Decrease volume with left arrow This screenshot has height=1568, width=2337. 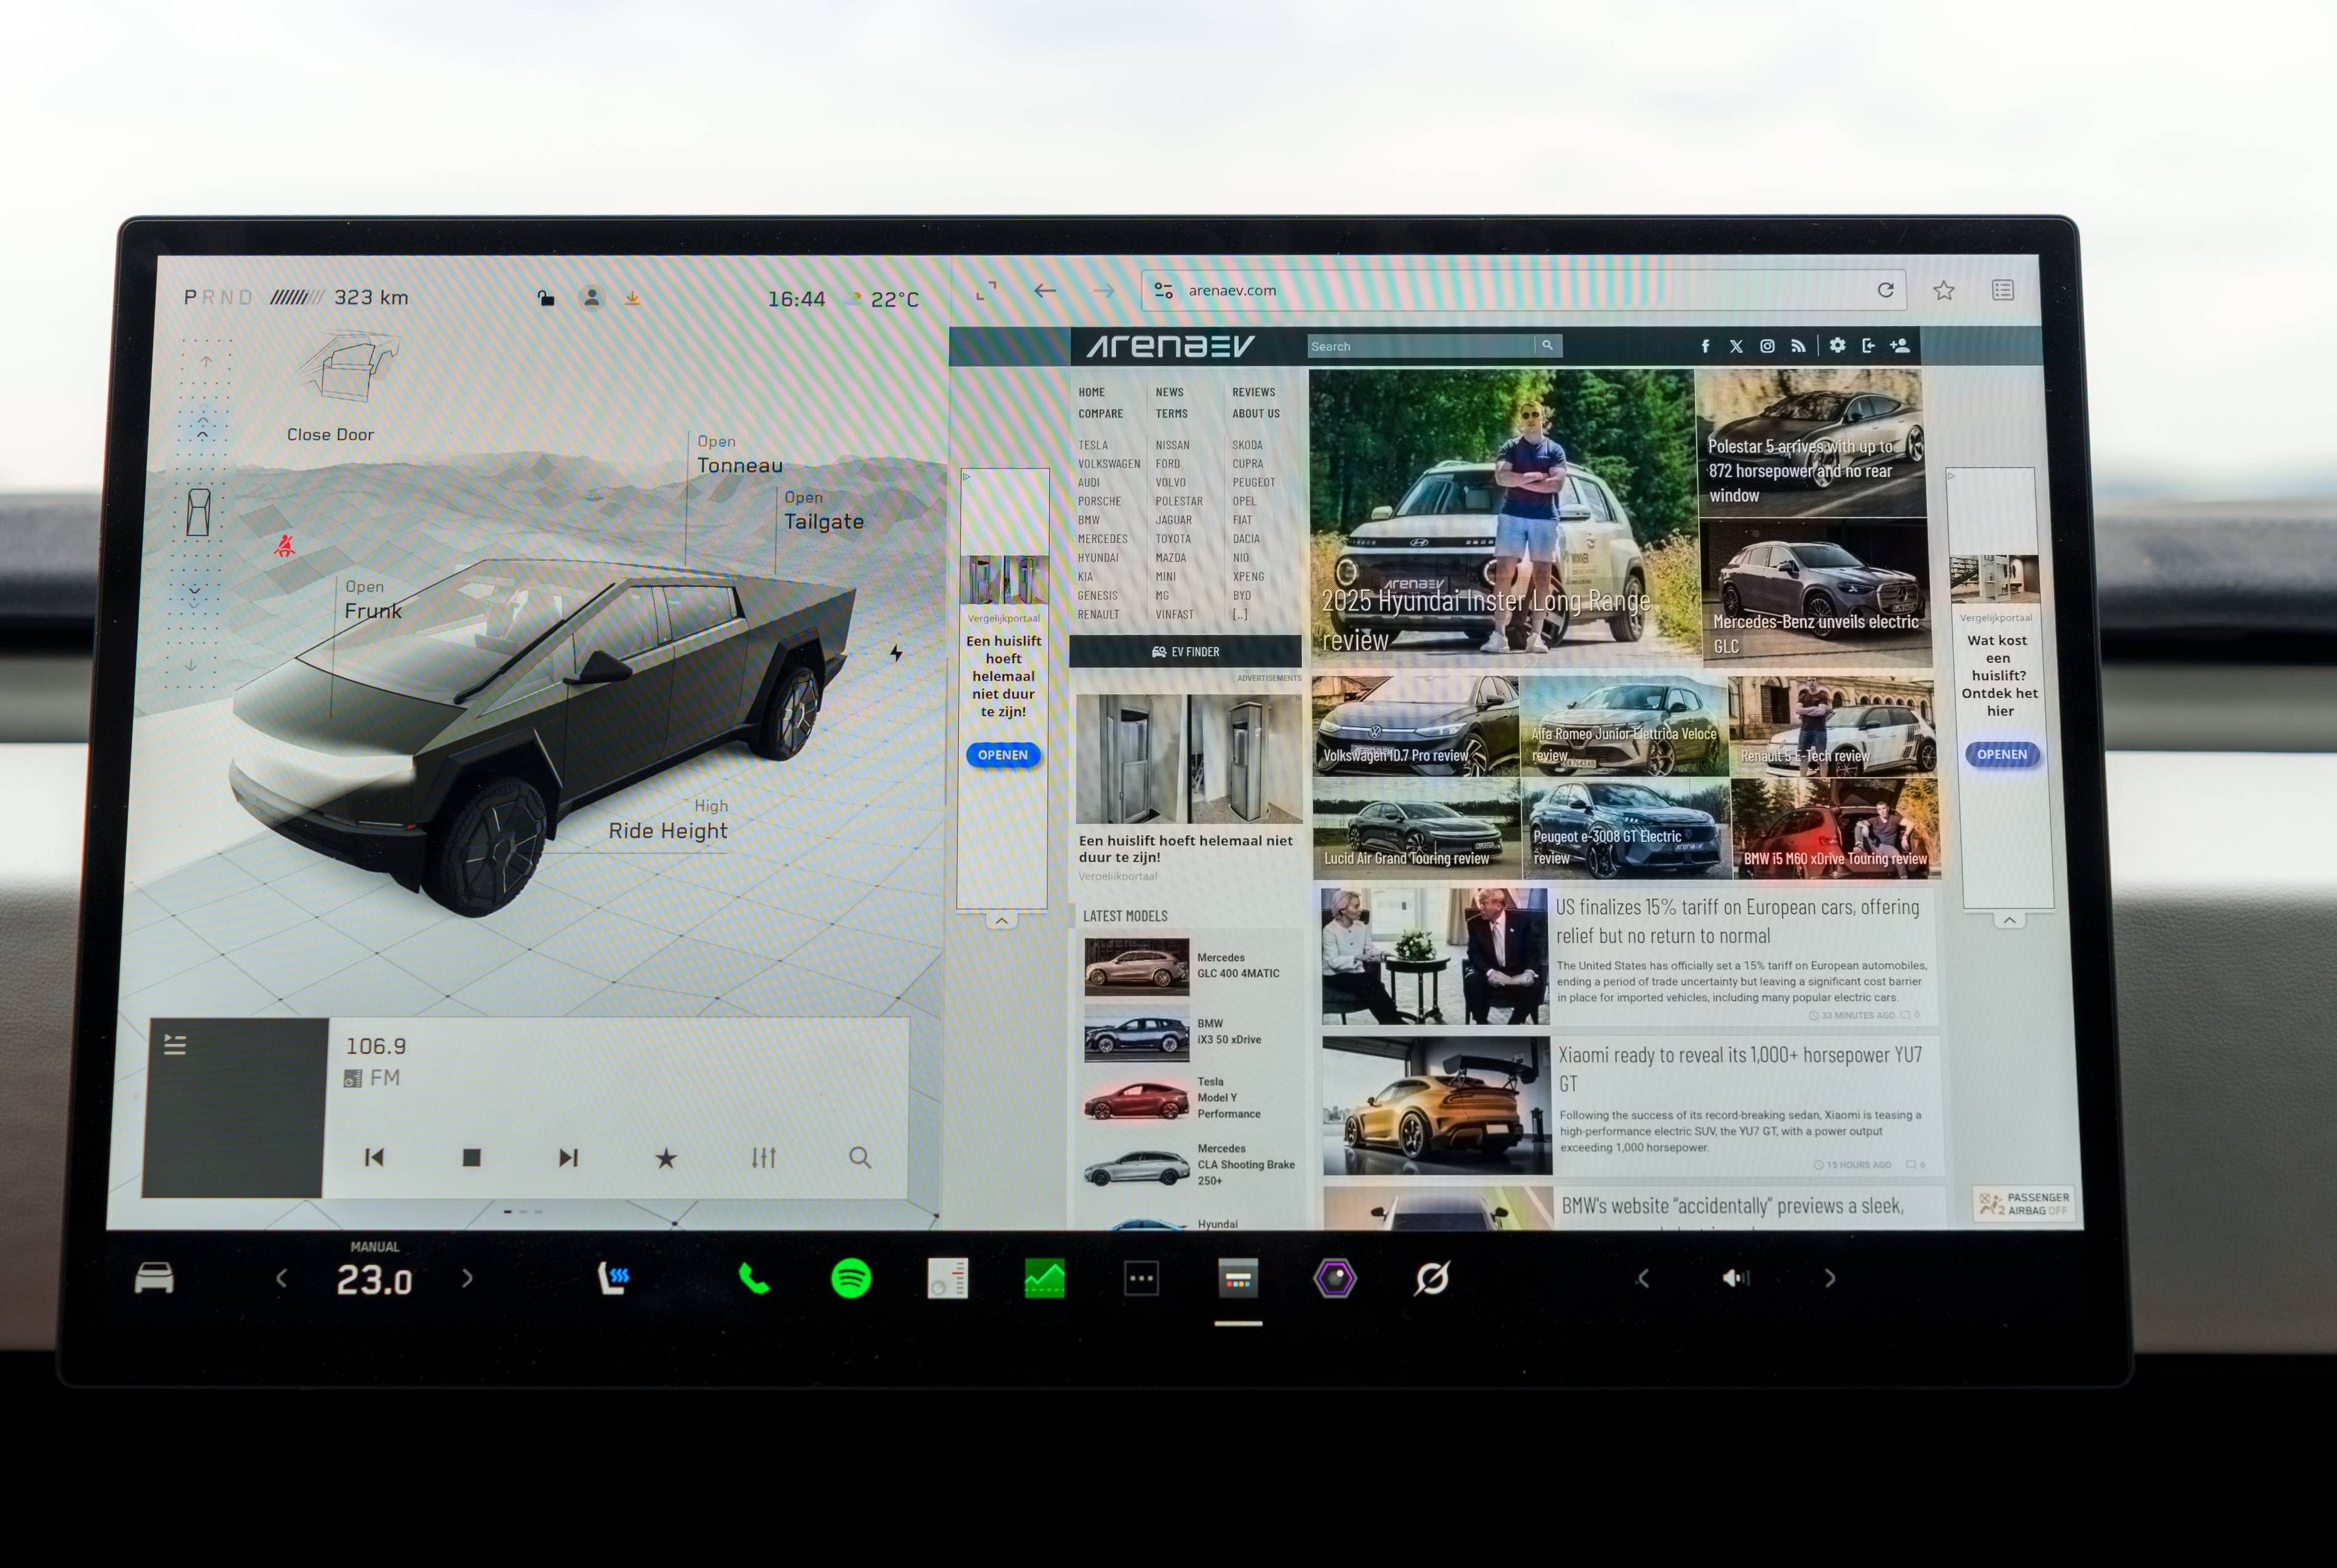coord(1643,1278)
